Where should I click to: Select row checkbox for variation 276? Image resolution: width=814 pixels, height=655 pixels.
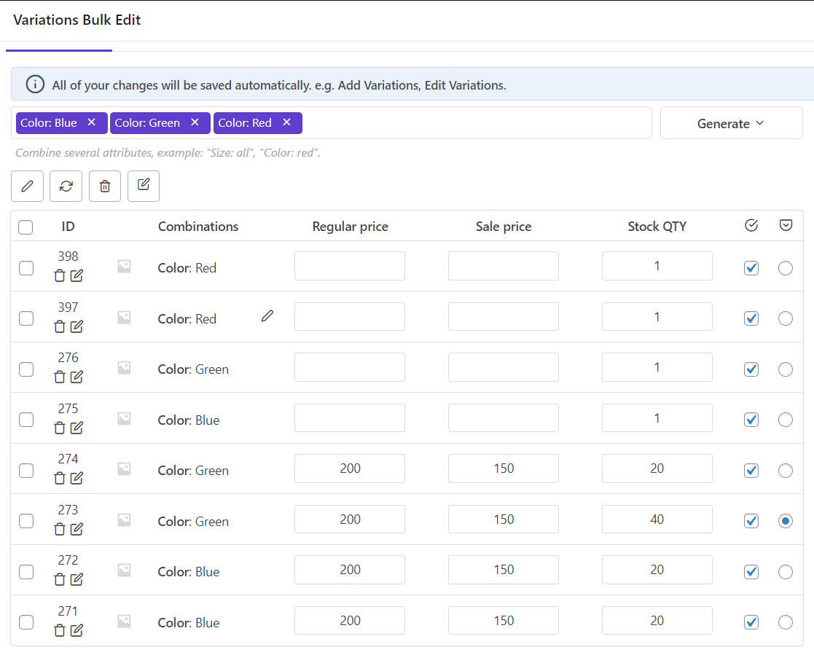pyautogui.click(x=26, y=369)
